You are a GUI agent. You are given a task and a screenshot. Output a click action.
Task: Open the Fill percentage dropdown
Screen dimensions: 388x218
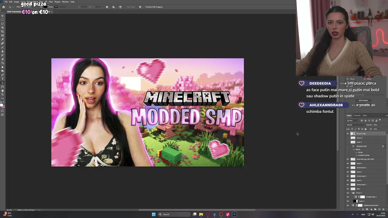[x=379, y=129]
